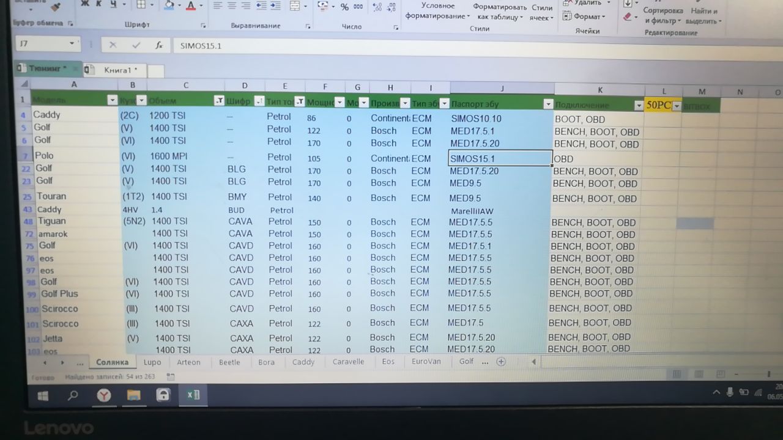Open filter dropdown on Паспорт эбу column
The height and width of the screenshot is (440, 783).
(547, 103)
